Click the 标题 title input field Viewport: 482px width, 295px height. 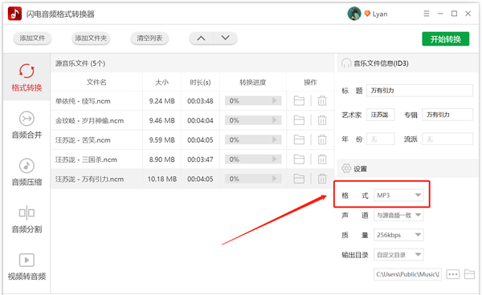(x=419, y=91)
